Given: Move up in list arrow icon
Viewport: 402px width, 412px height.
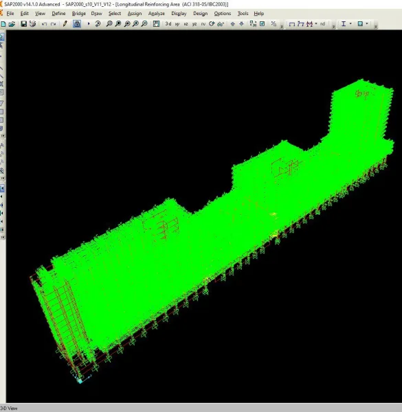Looking at the screenshot, I should tap(233, 24).
